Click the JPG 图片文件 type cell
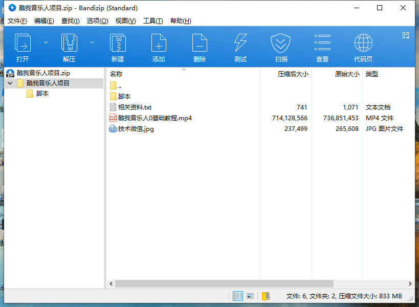This screenshot has width=419, height=307. (384, 129)
